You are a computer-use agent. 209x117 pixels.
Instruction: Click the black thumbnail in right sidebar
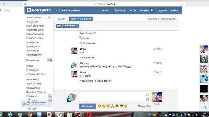click(204, 89)
